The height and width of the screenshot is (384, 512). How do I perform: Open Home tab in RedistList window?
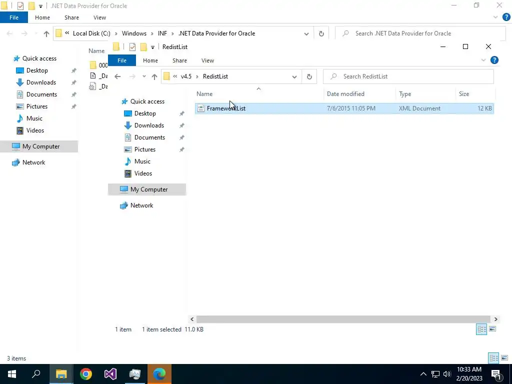(x=150, y=60)
